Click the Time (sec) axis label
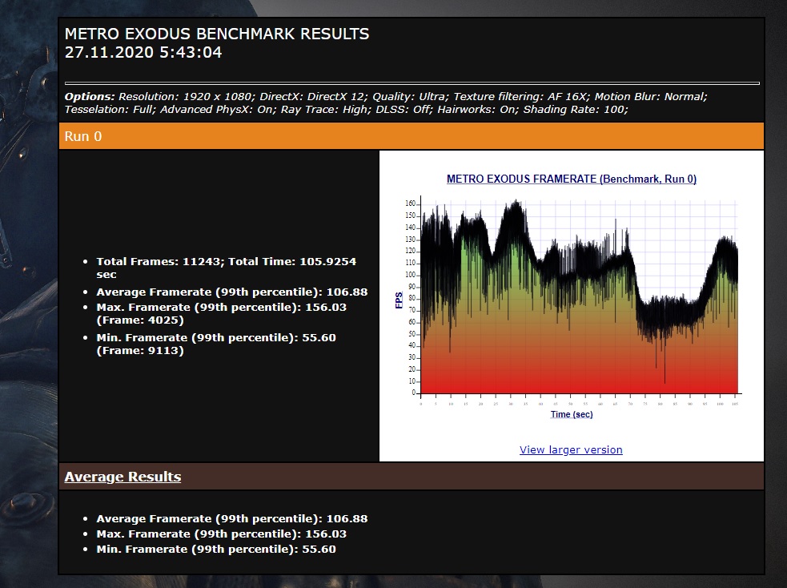The image size is (787, 588). pos(571,414)
